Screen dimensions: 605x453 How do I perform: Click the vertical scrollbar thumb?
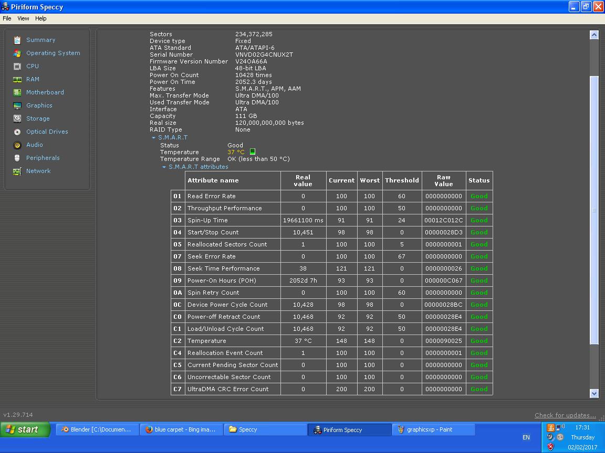594,210
